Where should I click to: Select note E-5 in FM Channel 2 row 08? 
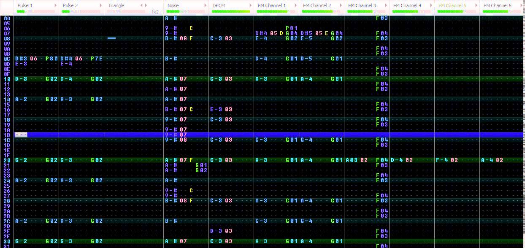click(x=306, y=38)
